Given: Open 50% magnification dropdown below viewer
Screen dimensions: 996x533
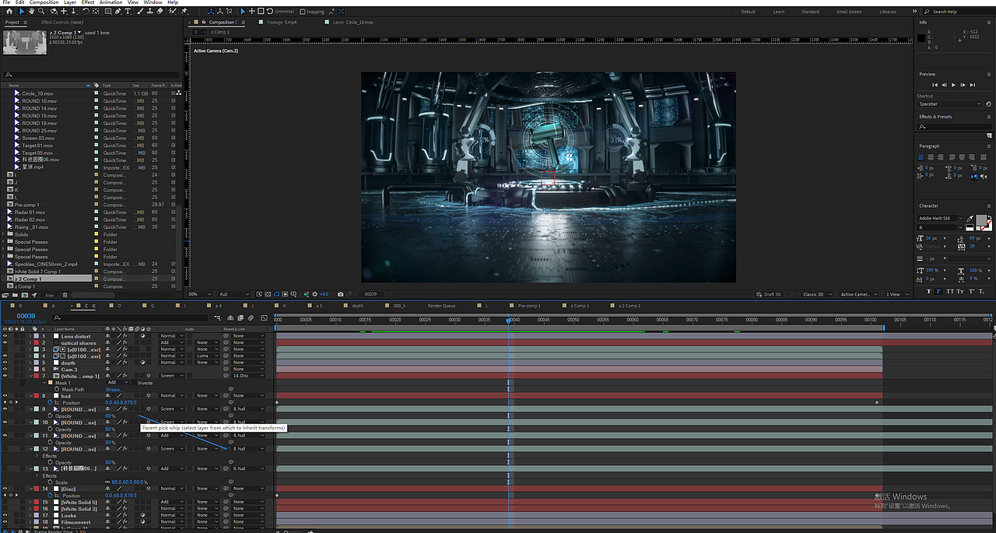Looking at the screenshot, I should coord(200,294).
